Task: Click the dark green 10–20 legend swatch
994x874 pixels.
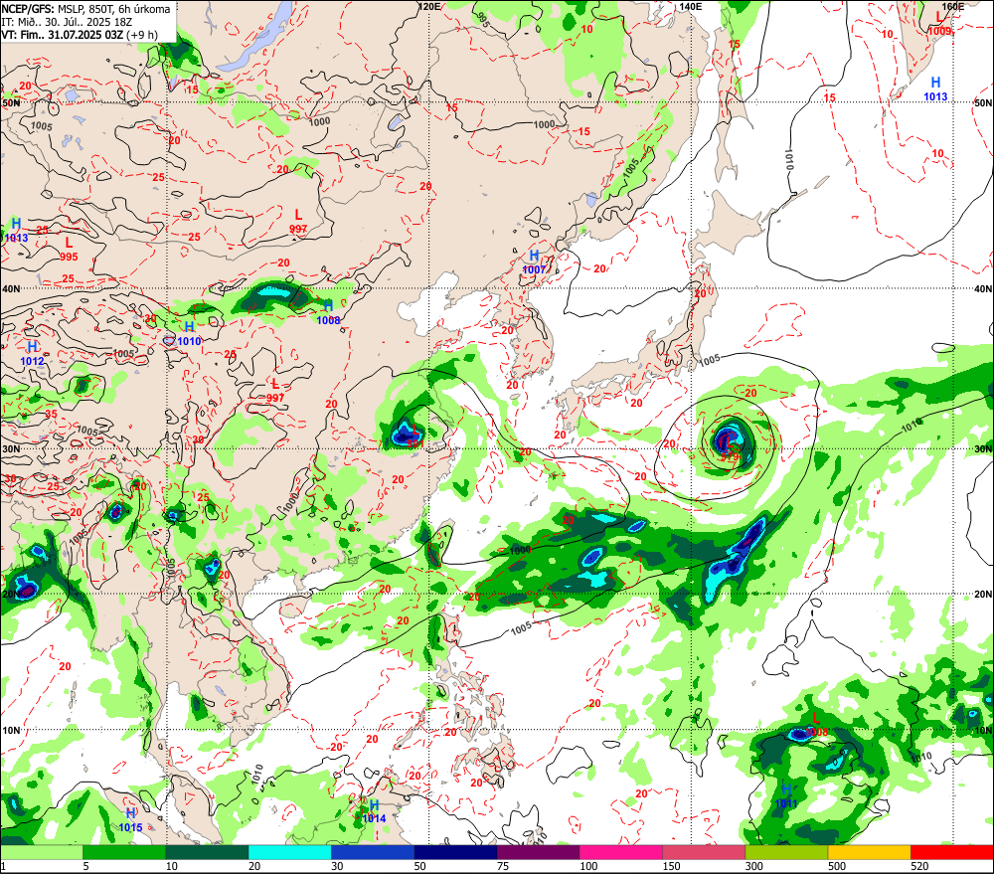Action: pyautogui.click(x=208, y=852)
